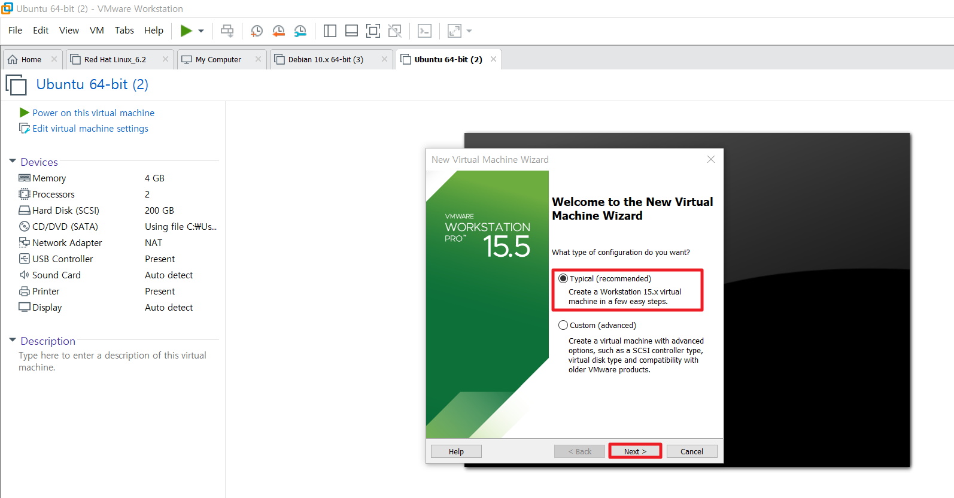The image size is (954, 498).
Task: Click the NAT network adapter value
Action: pos(154,243)
